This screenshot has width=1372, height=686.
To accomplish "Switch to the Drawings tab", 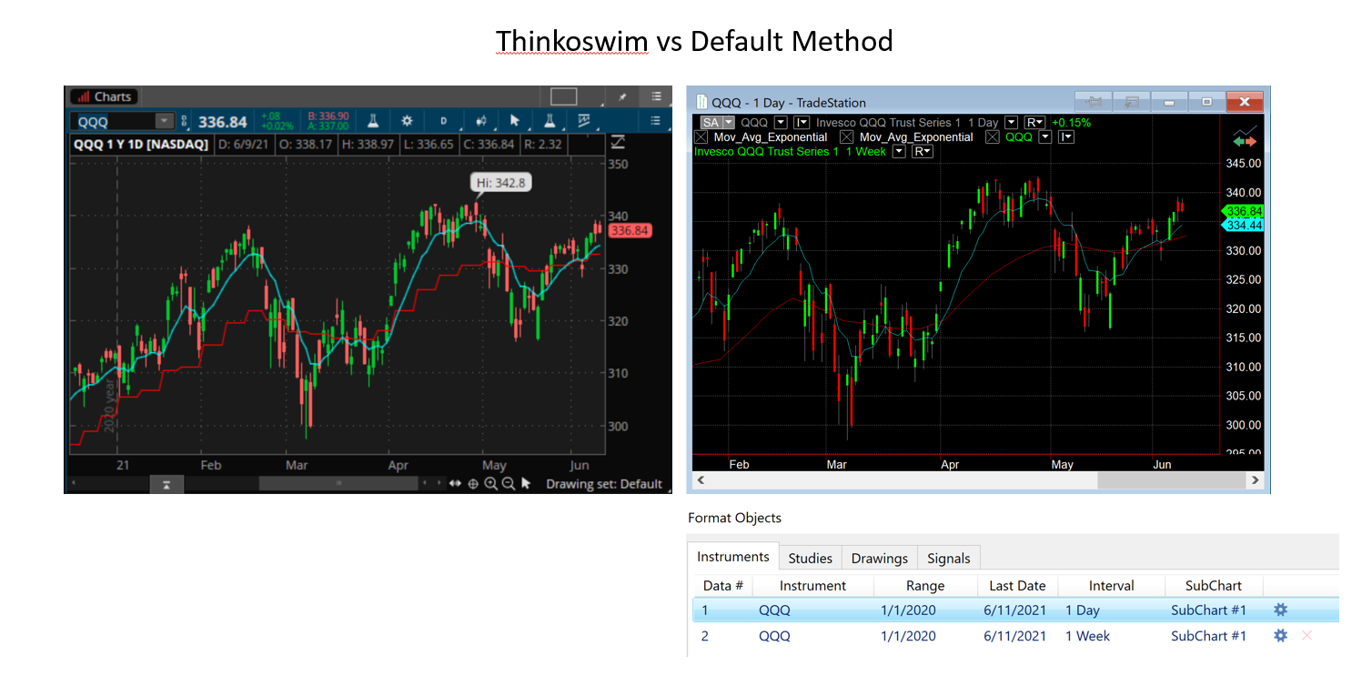I will (x=879, y=559).
